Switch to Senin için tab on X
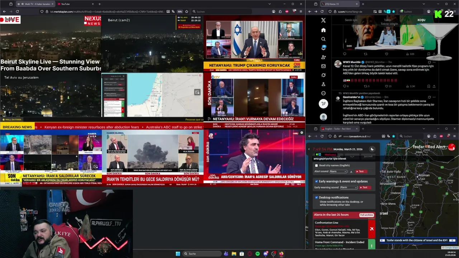The height and width of the screenshot is (258, 459). [351, 20]
